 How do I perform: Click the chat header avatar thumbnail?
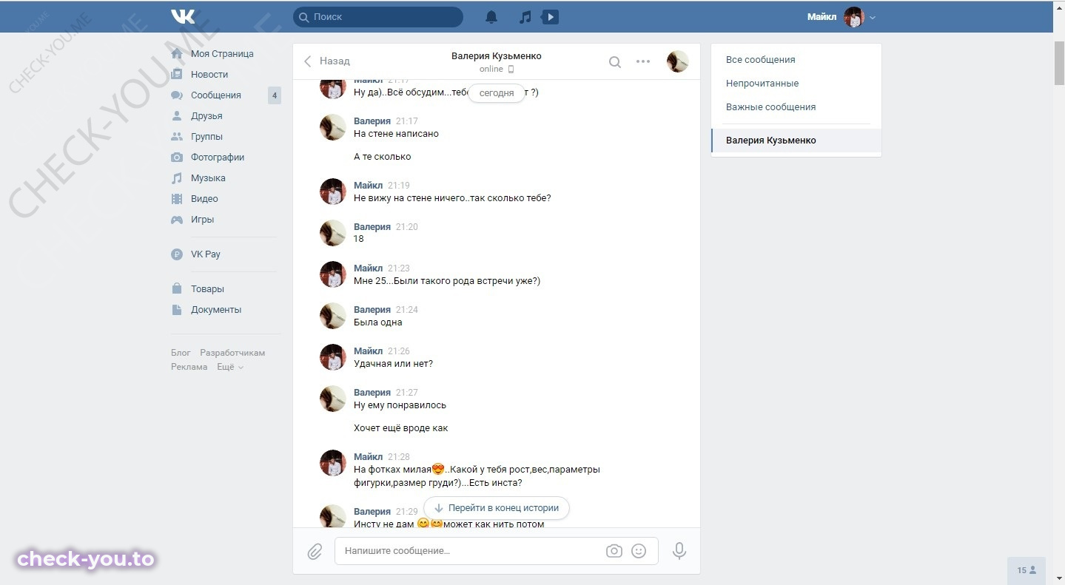point(677,61)
